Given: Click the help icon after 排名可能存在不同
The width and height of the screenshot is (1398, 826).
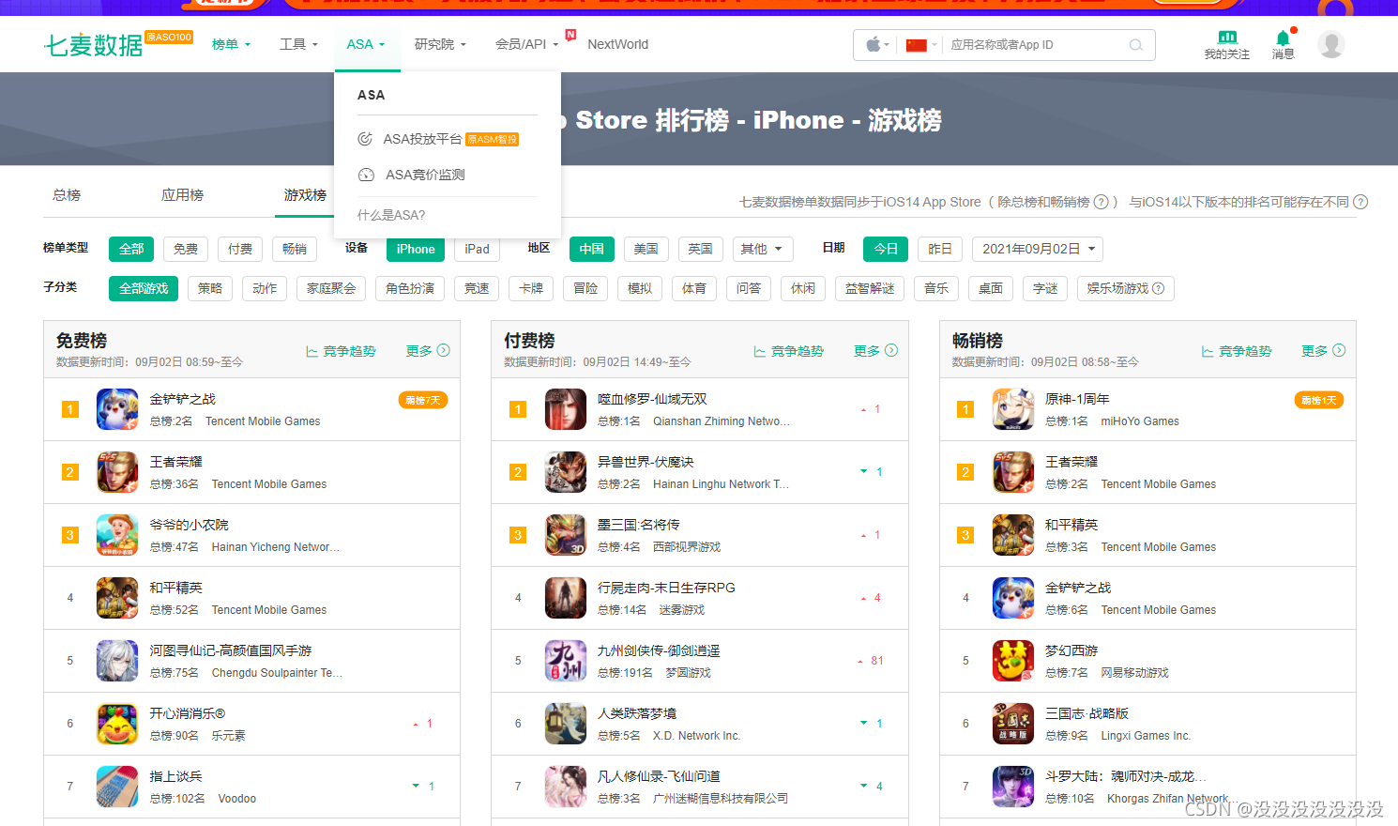Looking at the screenshot, I should pos(1360,202).
